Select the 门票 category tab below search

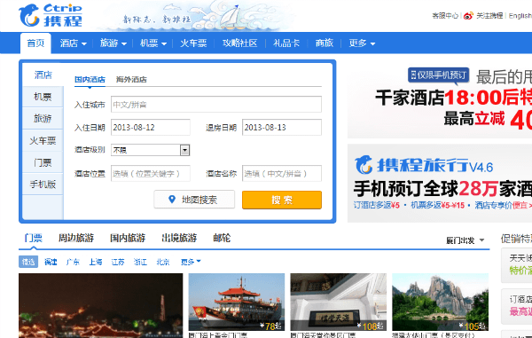tap(34, 238)
